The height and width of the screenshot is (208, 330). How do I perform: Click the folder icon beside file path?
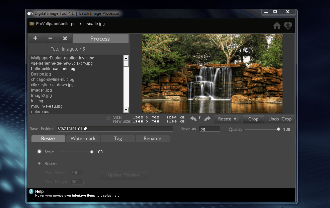[32, 23]
